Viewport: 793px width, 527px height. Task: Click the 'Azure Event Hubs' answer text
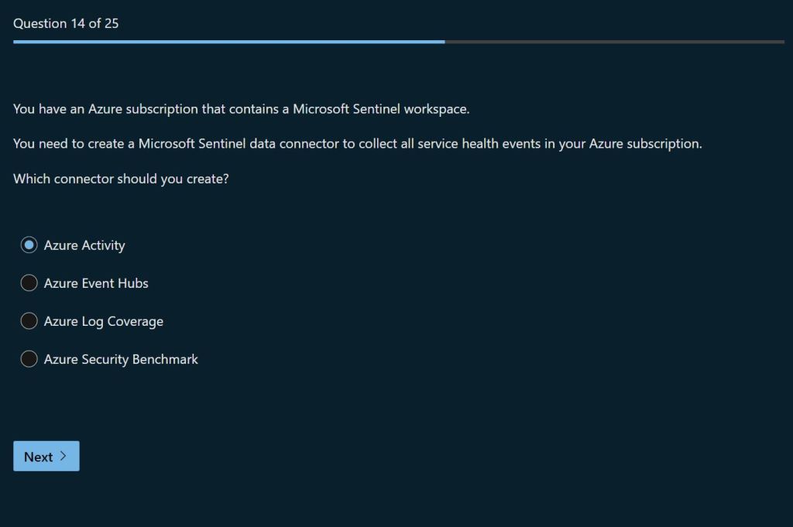96,283
